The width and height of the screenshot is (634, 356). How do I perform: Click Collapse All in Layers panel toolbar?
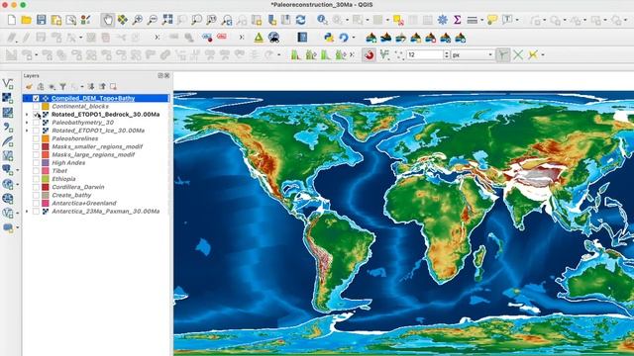point(103,86)
